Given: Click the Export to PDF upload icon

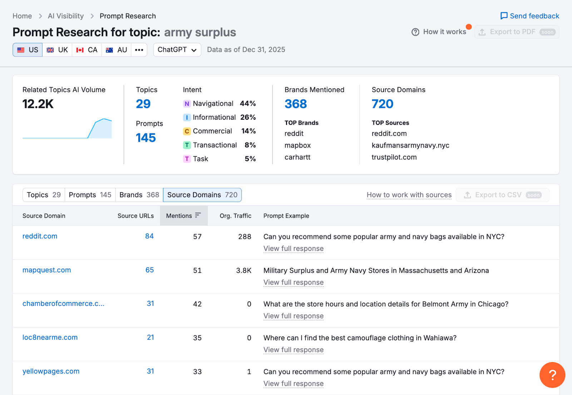Looking at the screenshot, I should click(482, 32).
